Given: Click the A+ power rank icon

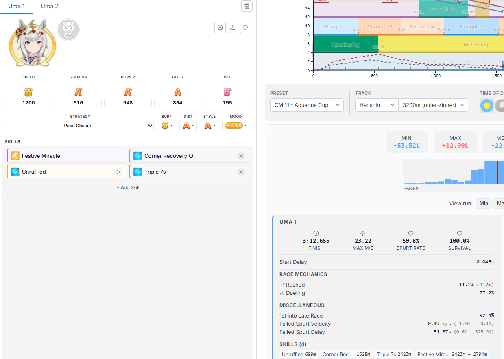Looking at the screenshot, I should (x=128, y=92).
